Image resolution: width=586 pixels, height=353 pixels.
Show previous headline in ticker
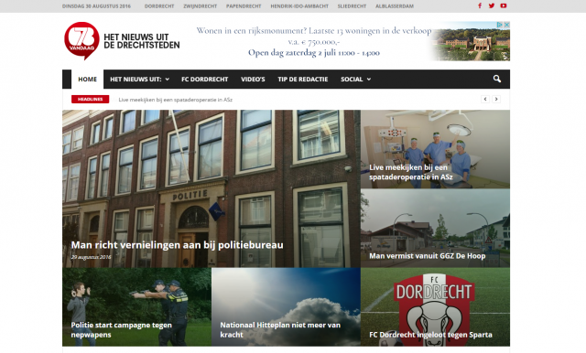(485, 100)
